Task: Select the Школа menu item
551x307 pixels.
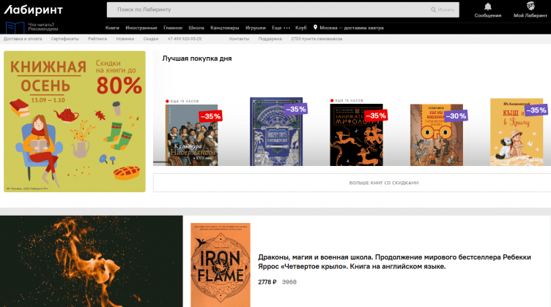Action: pyautogui.click(x=196, y=27)
